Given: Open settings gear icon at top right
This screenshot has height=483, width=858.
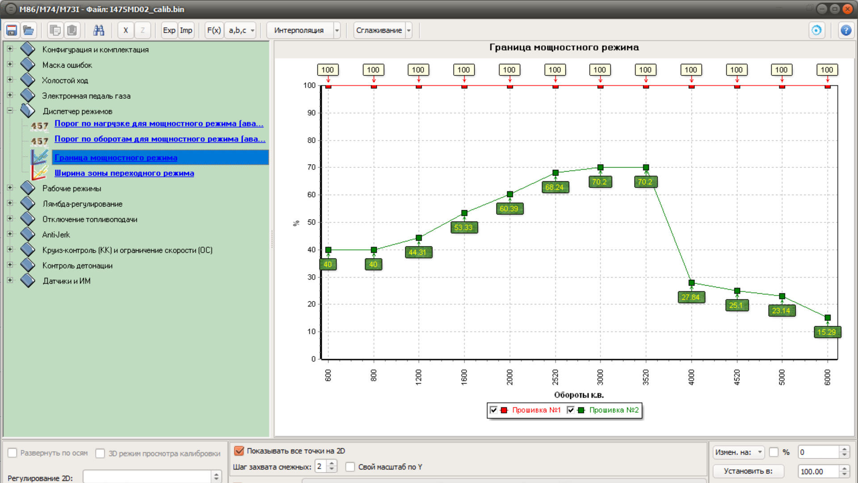Looking at the screenshot, I should [x=816, y=30].
